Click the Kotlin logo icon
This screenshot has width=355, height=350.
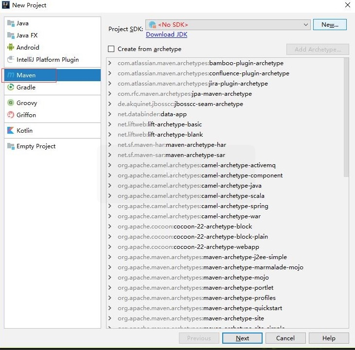[x=11, y=130]
